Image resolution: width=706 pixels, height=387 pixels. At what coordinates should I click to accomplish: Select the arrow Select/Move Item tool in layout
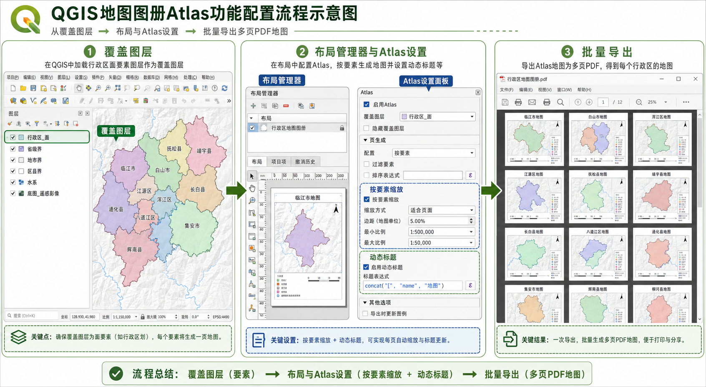click(x=252, y=176)
